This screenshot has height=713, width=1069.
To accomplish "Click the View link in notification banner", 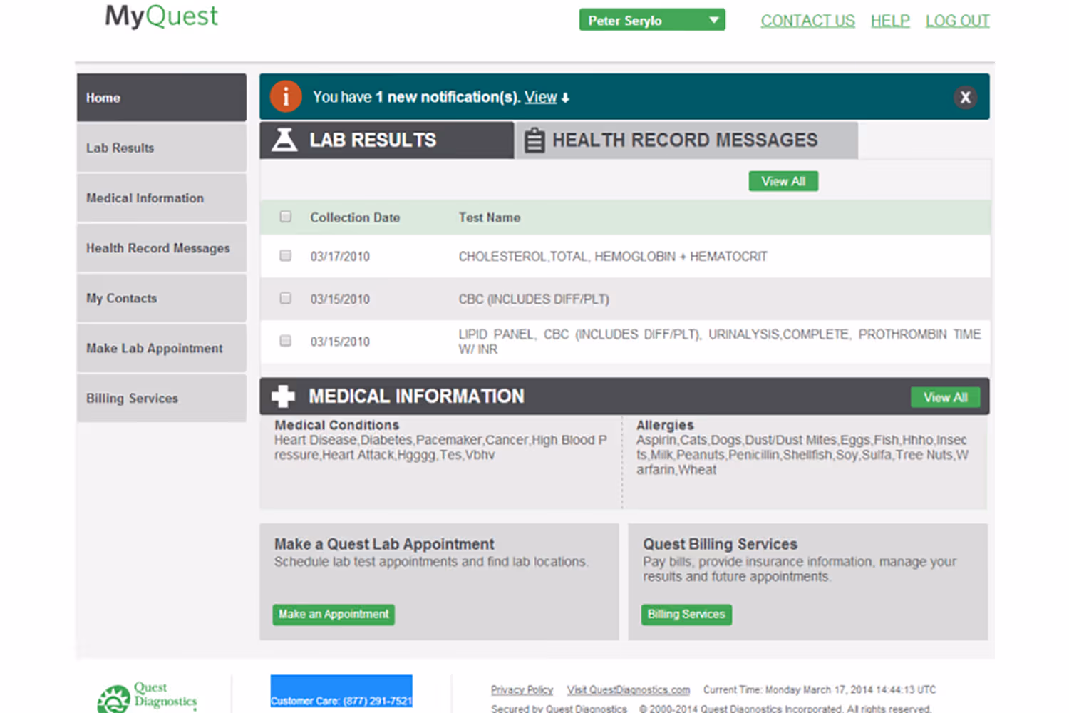I will tap(540, 97).
